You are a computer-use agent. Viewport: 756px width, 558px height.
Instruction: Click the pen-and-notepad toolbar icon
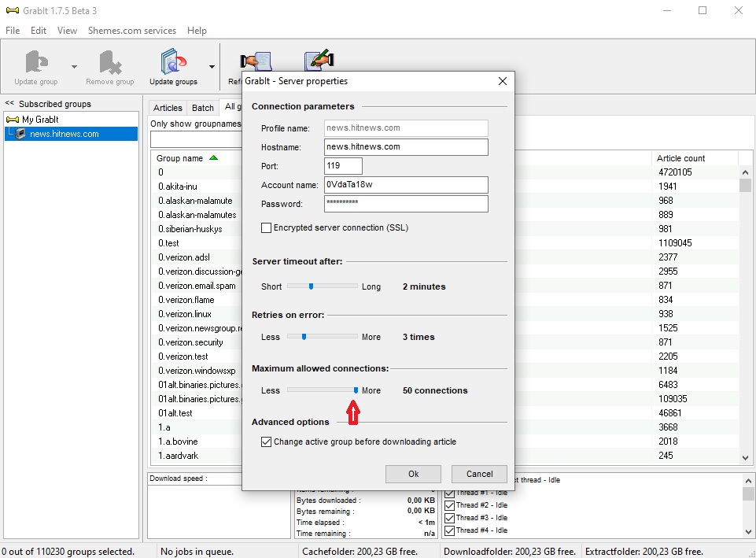(319, 60)
